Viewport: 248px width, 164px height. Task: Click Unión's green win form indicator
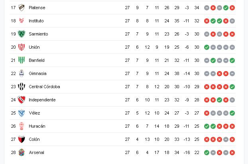[207, 47]
